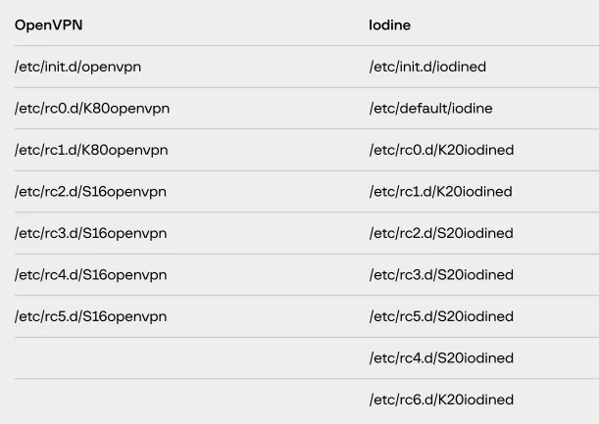599x424 pixels.
Task: Select /etc/rc2.d/S20iodined in the table
Action: 441,233
